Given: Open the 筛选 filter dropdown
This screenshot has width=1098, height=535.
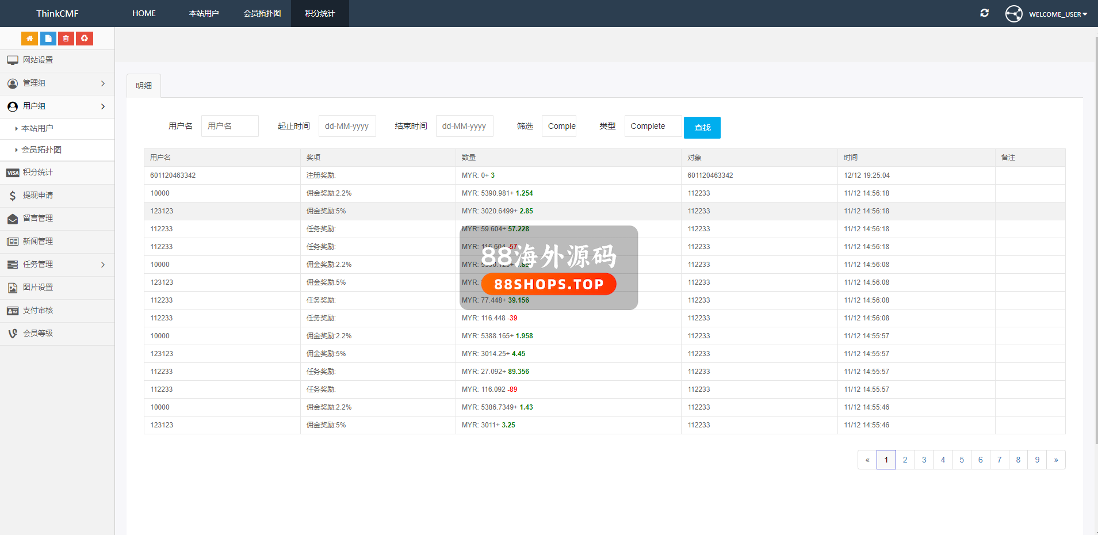Looking at the screenshot, I should coord(559,126).
